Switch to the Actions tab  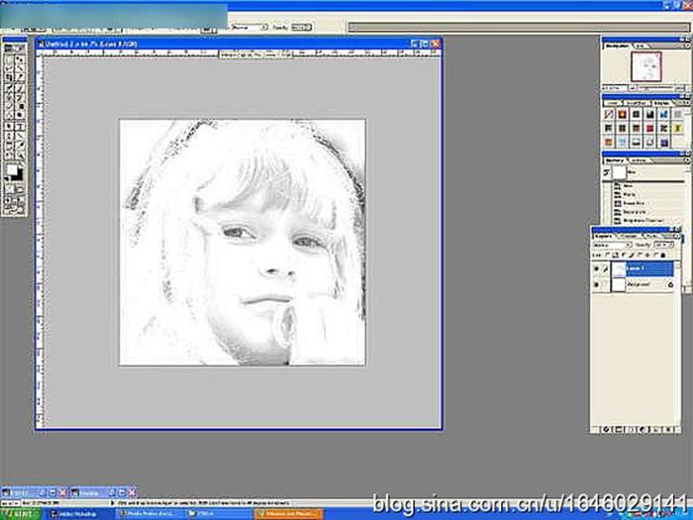[x=637, y=160]
